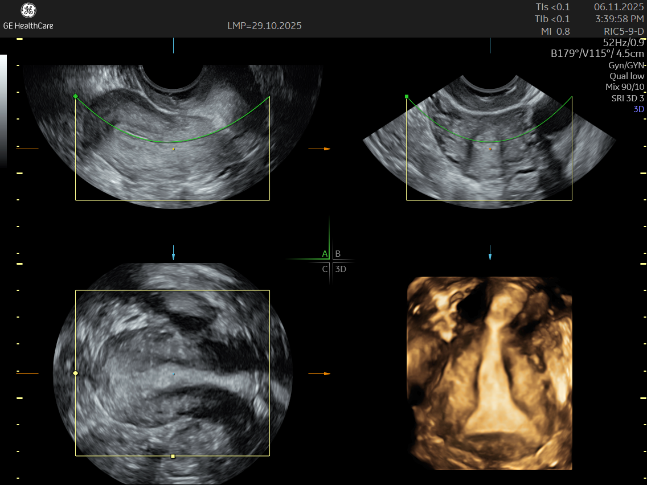Select plane B in the quadrant indicator
Image resolution: width=647 pixels, height=485 pixels.
(x=338, y=254)
